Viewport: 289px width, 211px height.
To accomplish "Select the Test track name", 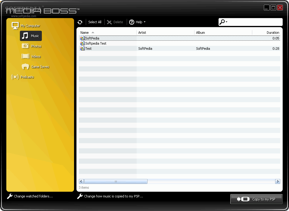I will (x=89, y=49).
